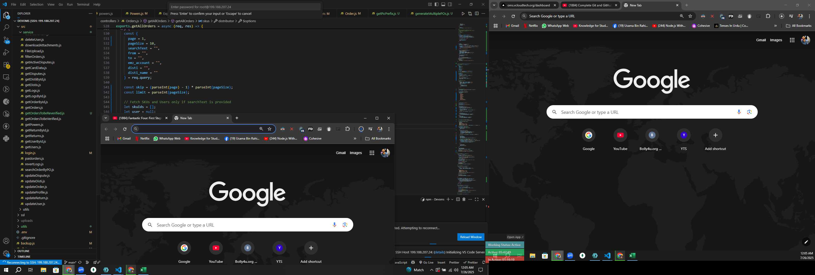This screenshot has height=275, width=815.
Task: Open Zoom from the Windows taskbar
Action: pyautogui.click(x=81, y=270)
